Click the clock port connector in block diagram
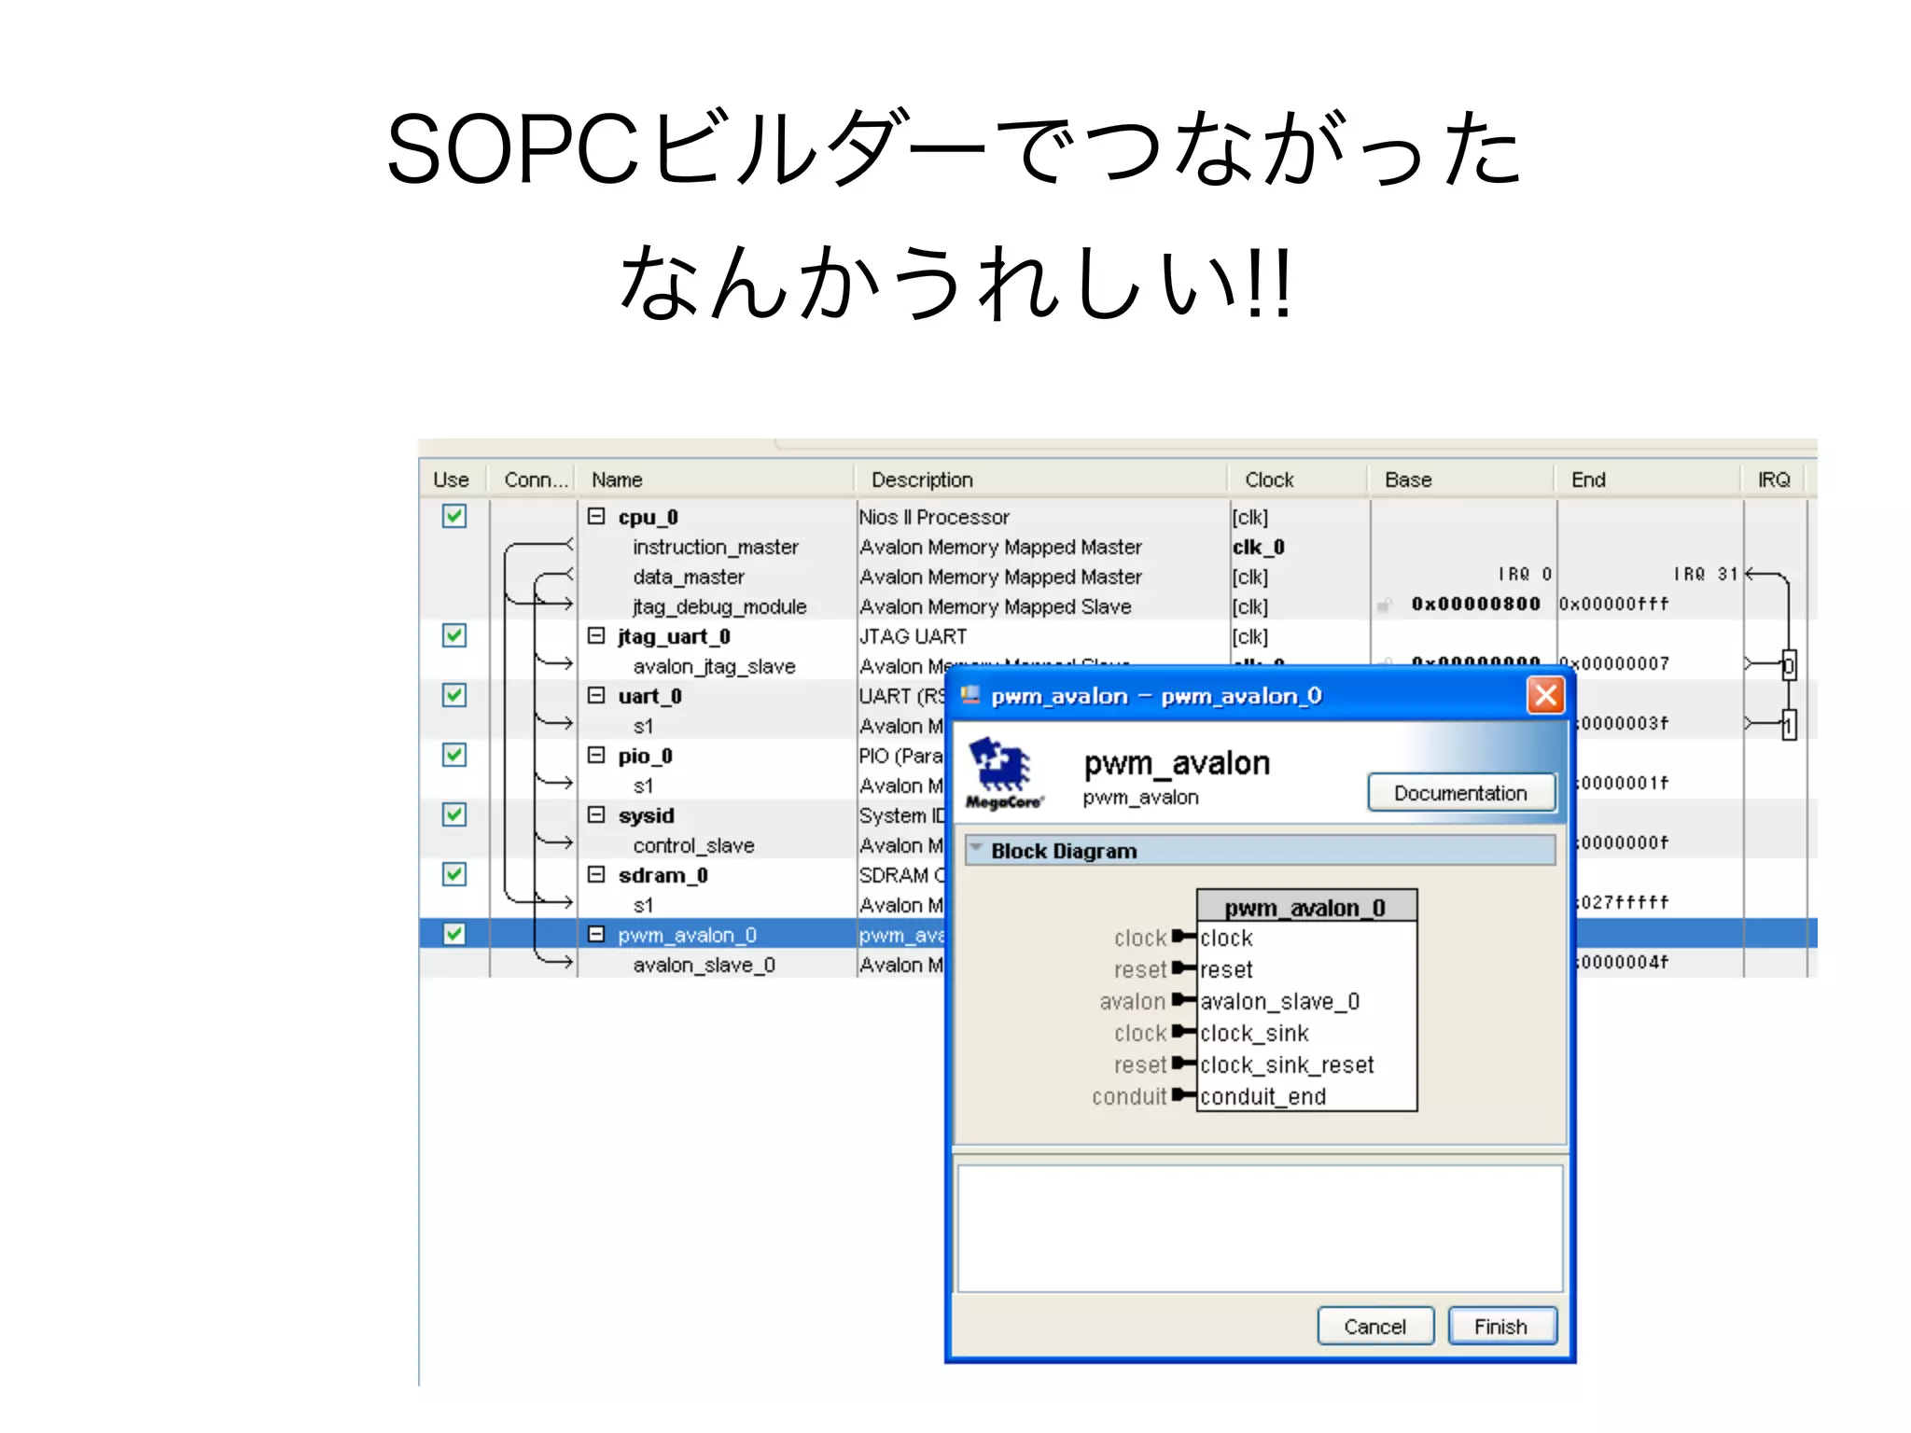Viewport: 1911px width, 1433px height. coord(1184,937)
